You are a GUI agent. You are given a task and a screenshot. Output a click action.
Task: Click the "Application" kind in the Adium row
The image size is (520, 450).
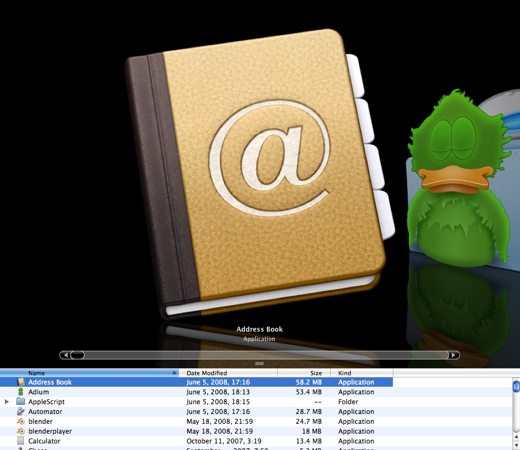point(356,392)
